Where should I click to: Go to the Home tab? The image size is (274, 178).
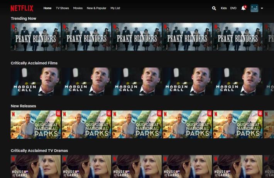[x=47, y=8]
